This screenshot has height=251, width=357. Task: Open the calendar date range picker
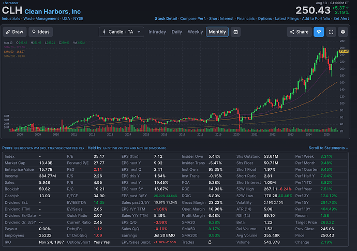[x=236, y=32]
